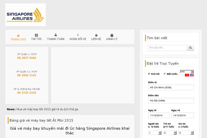Click the VP Quận 1, HCM label
This screenshot has width=207, height=138.
pyautogui.click(x=27, y=54)
